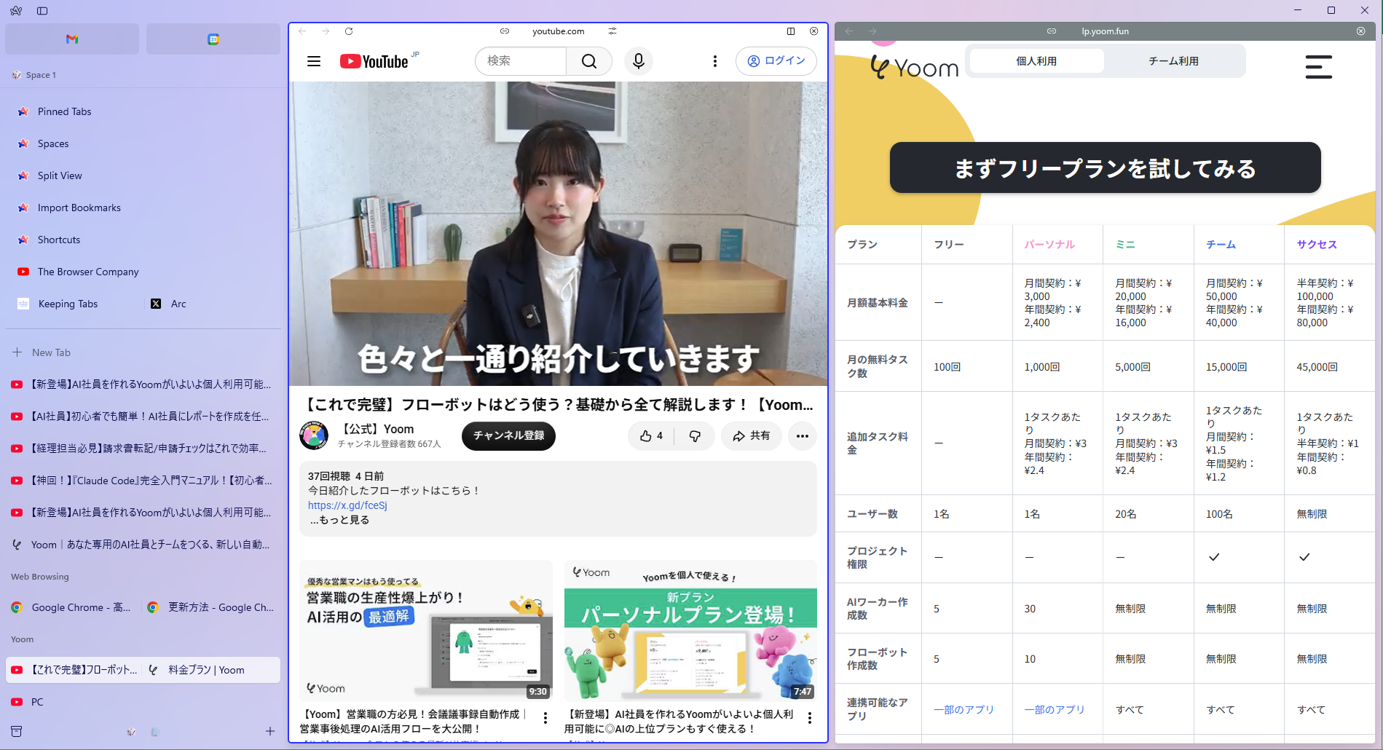Switch pricing to チーム利用
This screenshot has width=1383, height=750.
[1174, 61]
